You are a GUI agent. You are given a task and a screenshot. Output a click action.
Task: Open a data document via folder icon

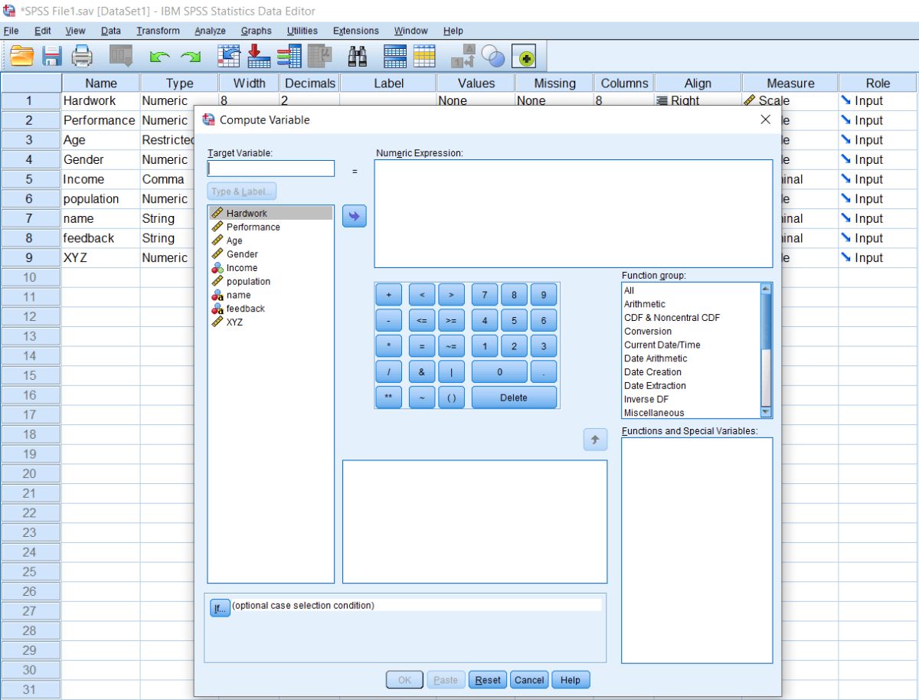[22, 57]
